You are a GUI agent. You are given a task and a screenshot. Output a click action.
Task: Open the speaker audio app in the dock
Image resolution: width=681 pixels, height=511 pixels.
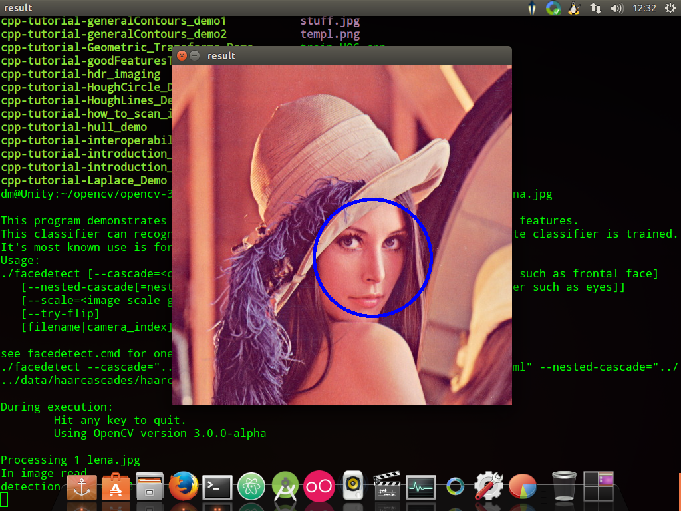[352, 485]
